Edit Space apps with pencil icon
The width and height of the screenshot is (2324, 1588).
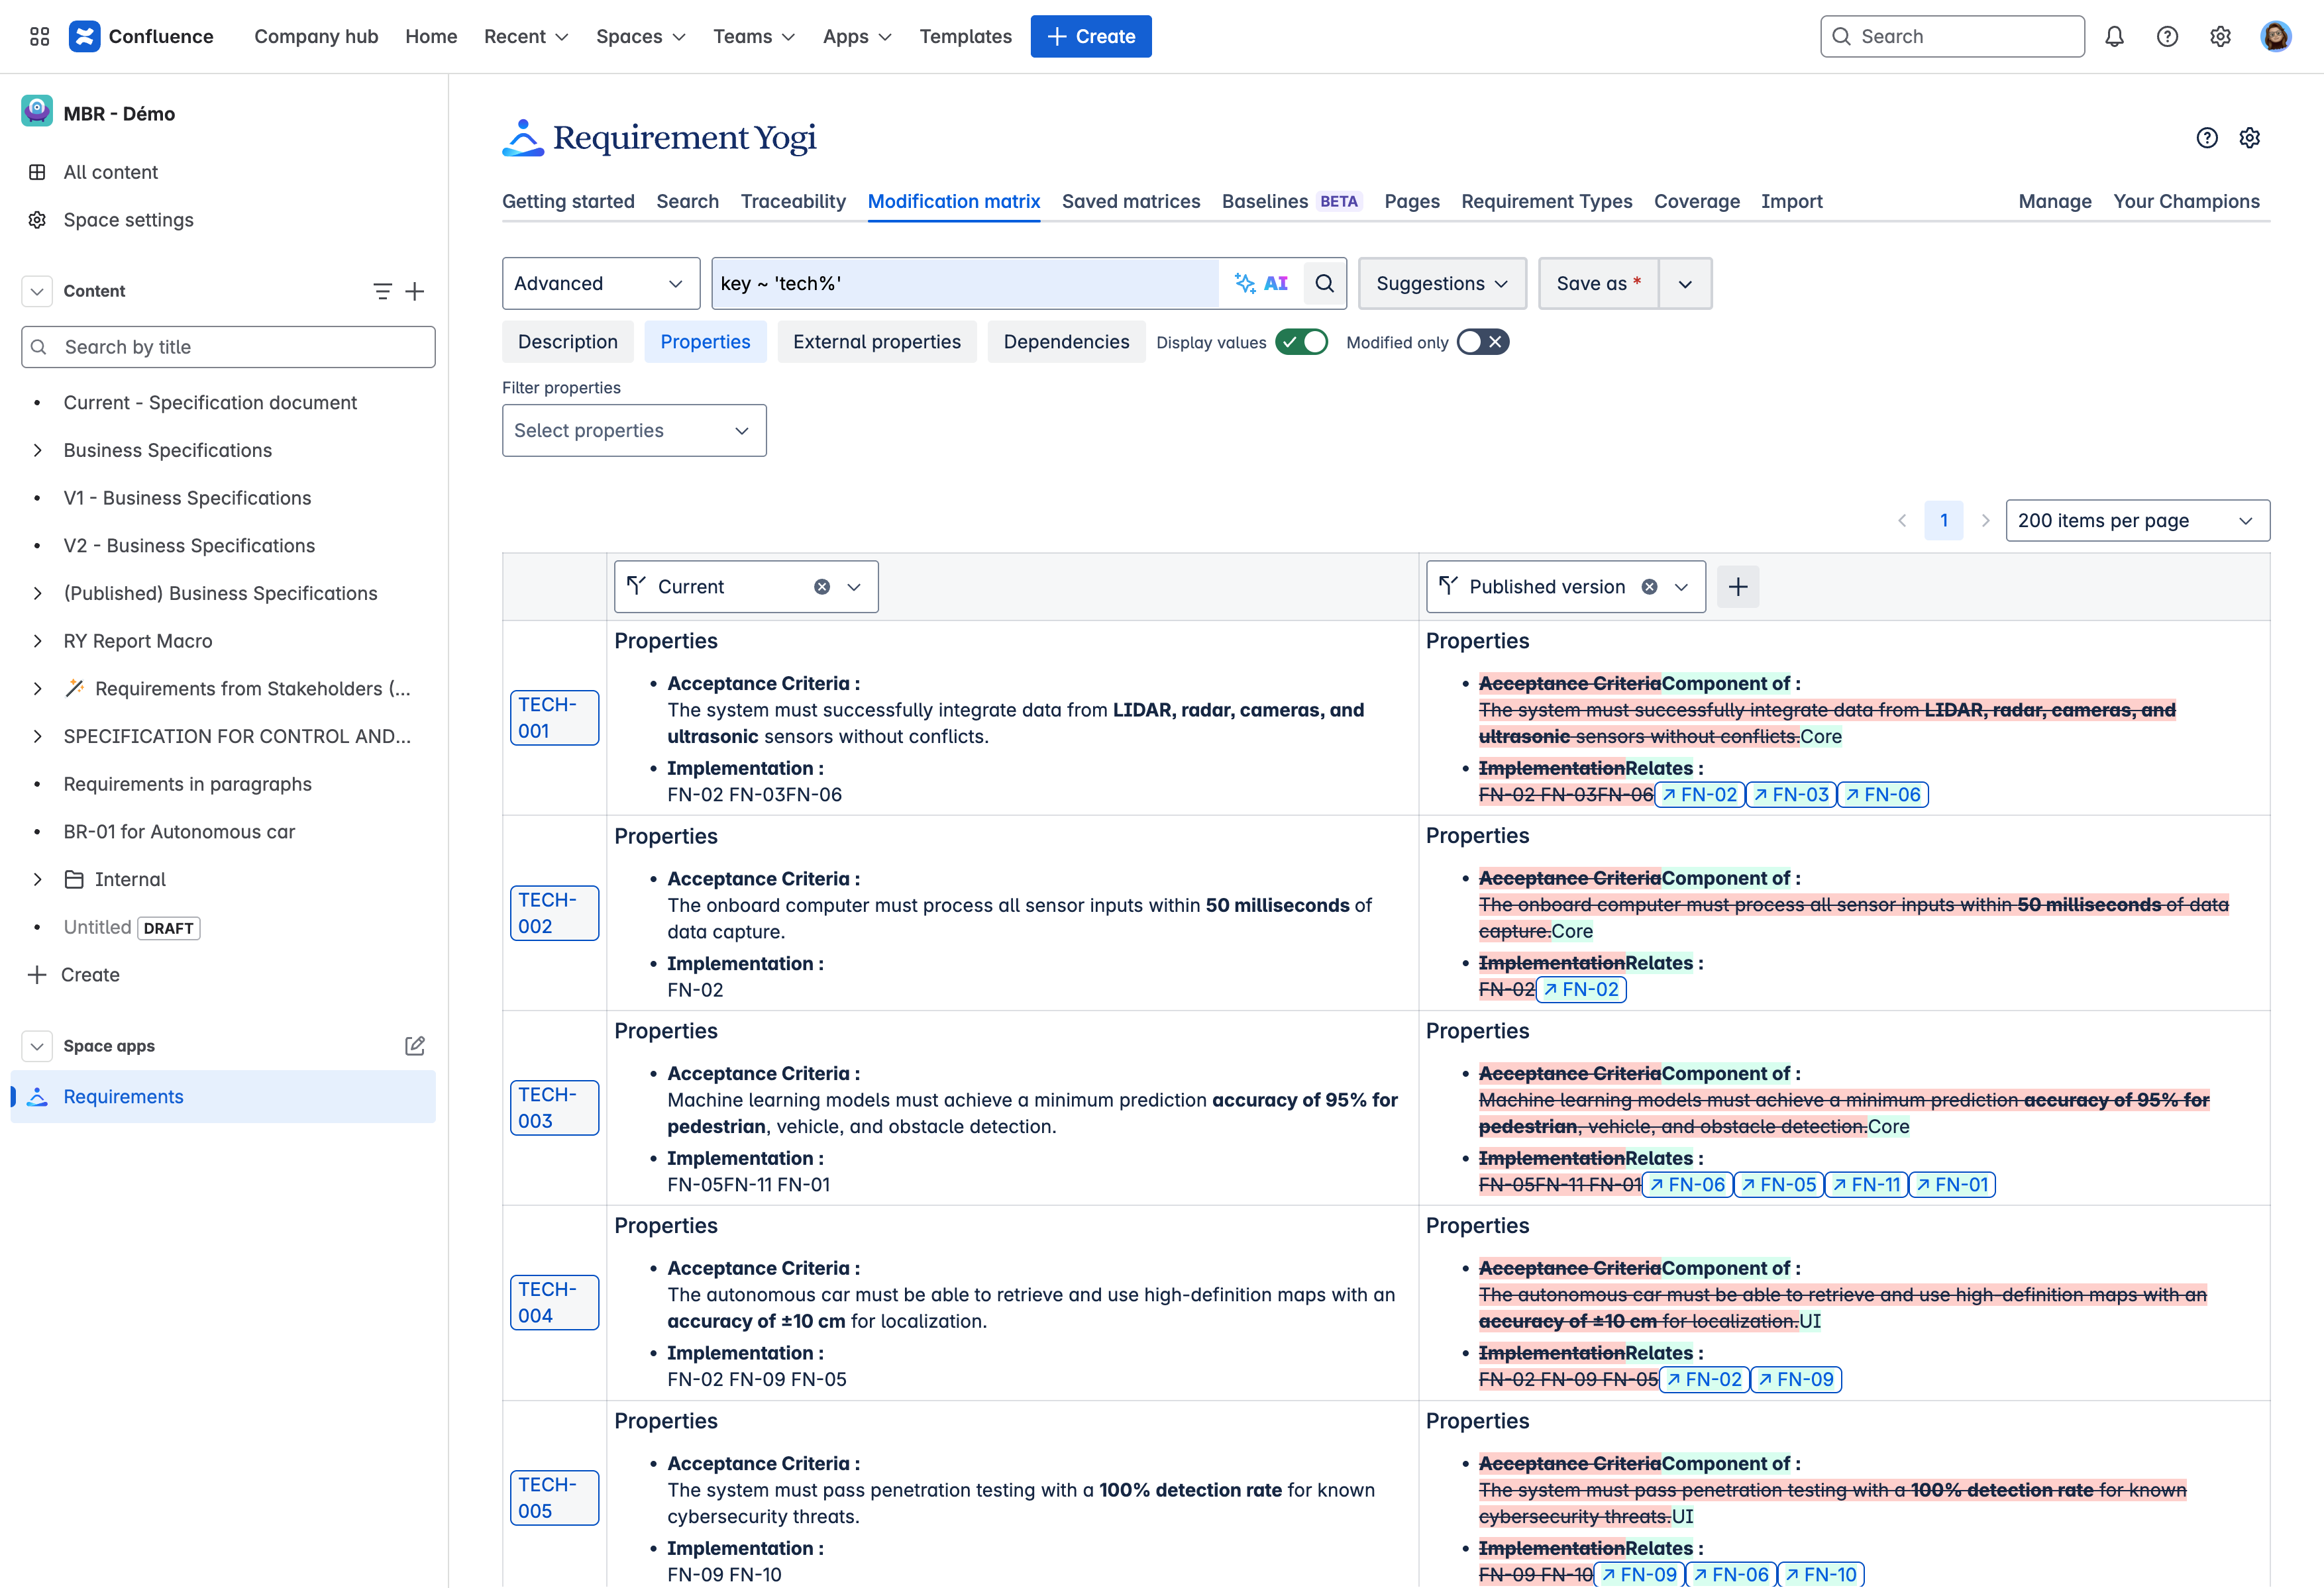[415, 1046]
